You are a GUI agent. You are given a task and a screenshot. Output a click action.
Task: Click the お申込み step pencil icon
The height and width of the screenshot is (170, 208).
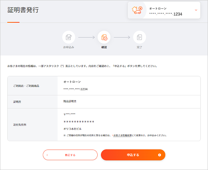click(x=69, y=37)
